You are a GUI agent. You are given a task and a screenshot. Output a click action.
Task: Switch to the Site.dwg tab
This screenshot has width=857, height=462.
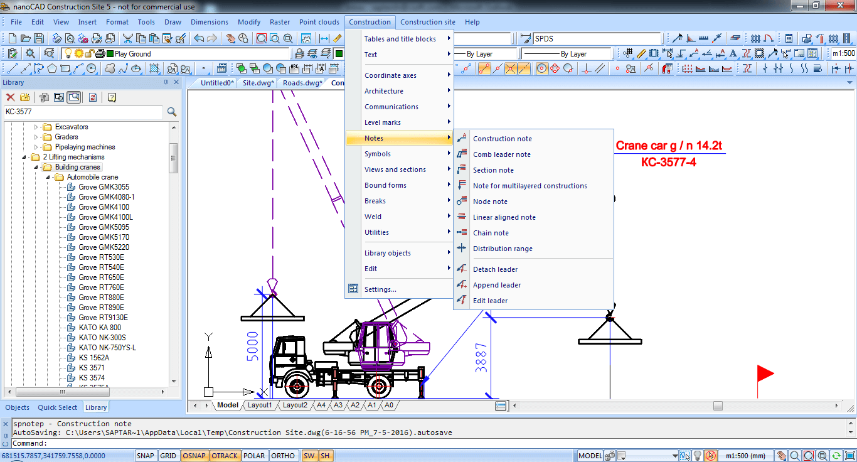258,83
